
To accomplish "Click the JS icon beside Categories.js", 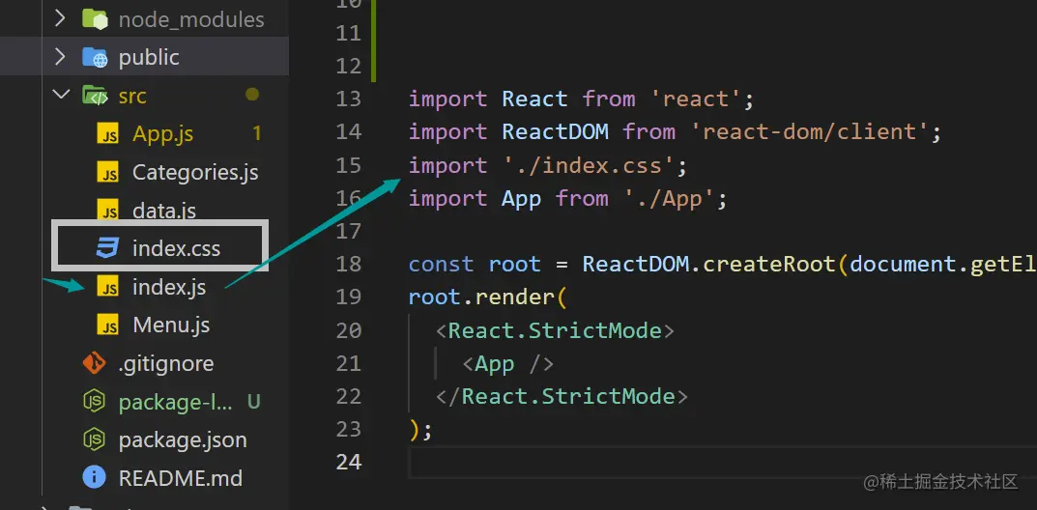I will click(x=108, y=173).
